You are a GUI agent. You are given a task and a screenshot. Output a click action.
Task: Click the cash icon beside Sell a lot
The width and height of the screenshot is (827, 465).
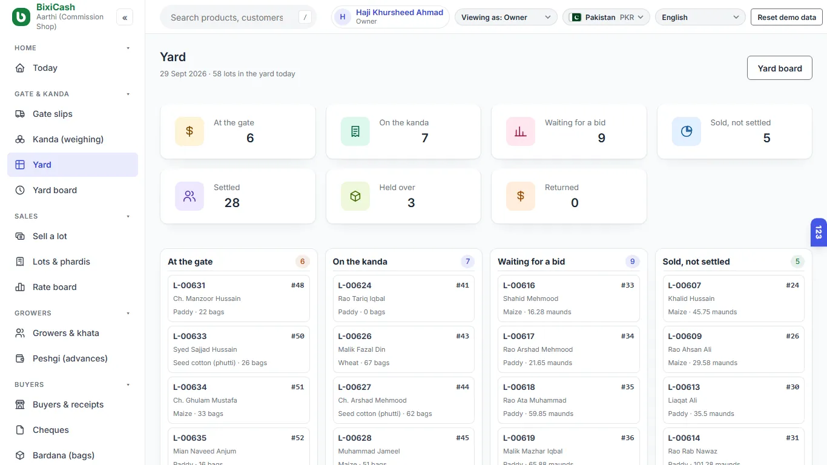tap(20, 236)
